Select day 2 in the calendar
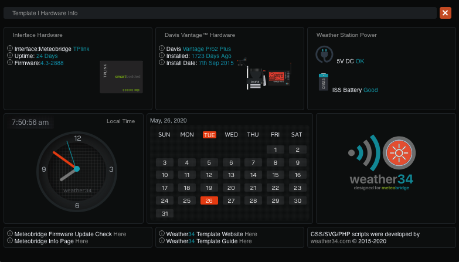This screenshot has width=459, height=262. [x=297, y=149]
